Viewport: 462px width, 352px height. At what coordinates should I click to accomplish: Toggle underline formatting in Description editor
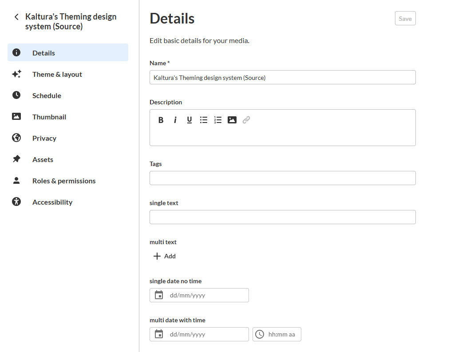(190, 120)
